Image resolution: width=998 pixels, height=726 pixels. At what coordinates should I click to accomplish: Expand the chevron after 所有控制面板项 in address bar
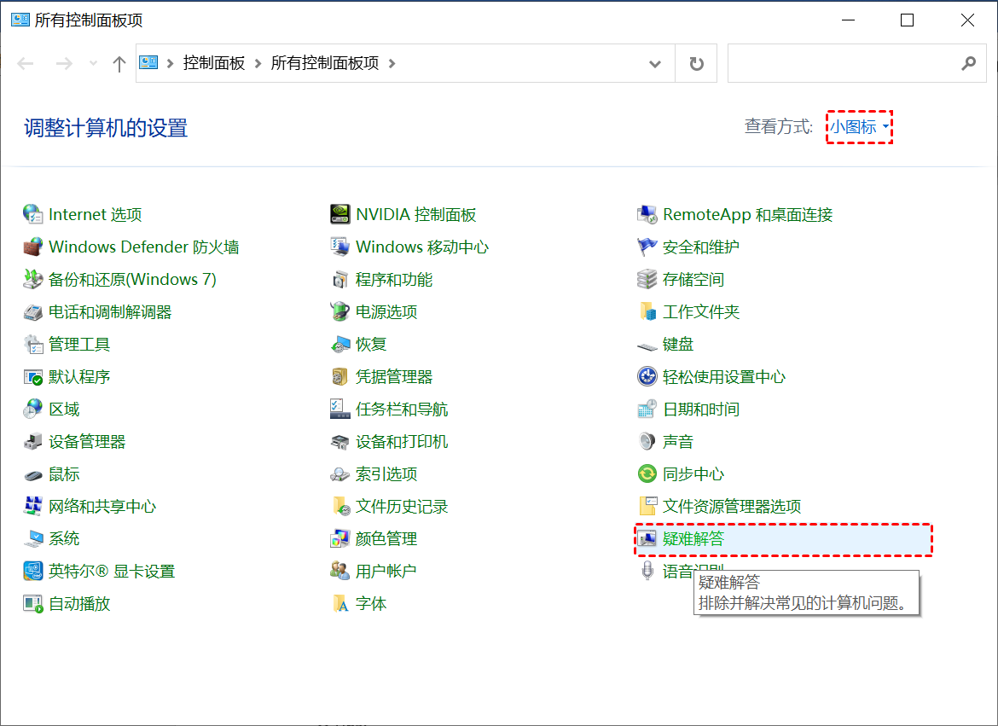point(392,64)
